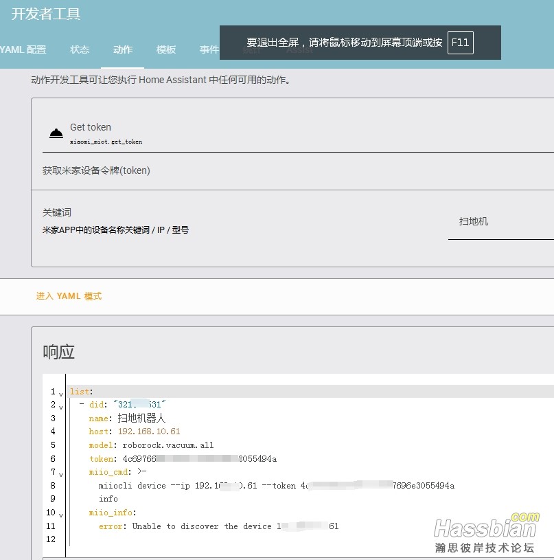Click the 响应 response heading

(x=58, y=352)
